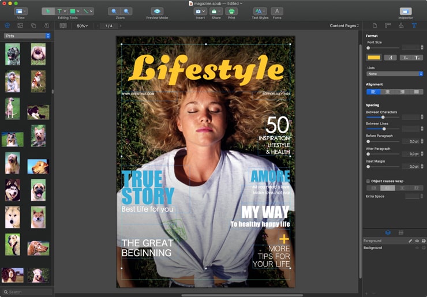The width and height of the screenshot is (427, 297).
Task: Click the Zoom out magnifier
Action: click(x=114, y=11)
